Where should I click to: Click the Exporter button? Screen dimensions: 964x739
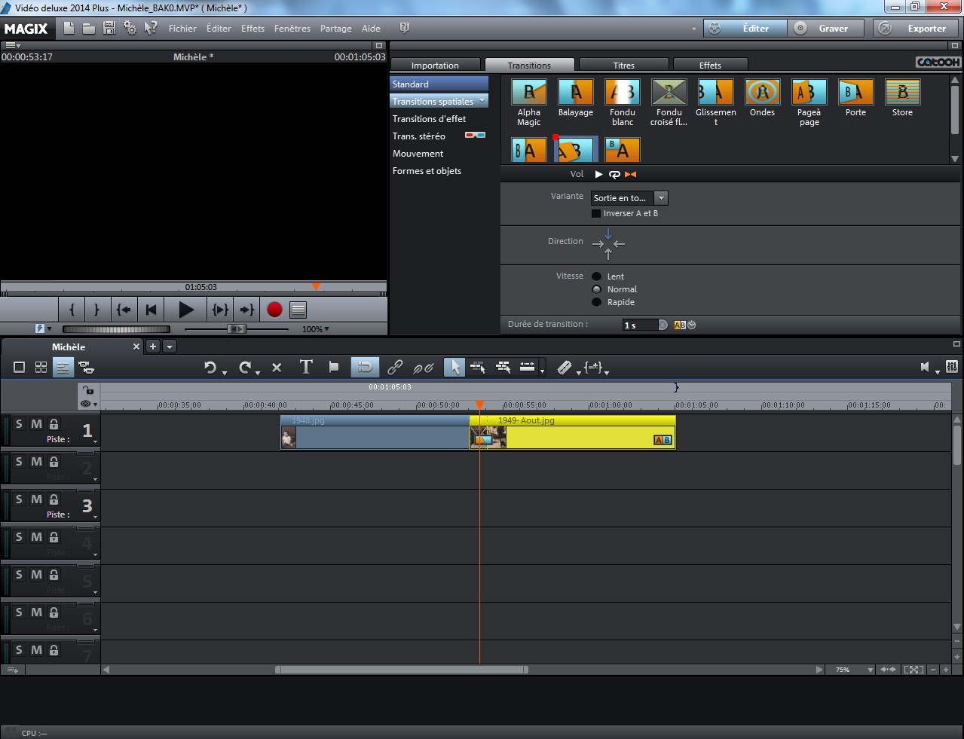click(x=917, y=29)
